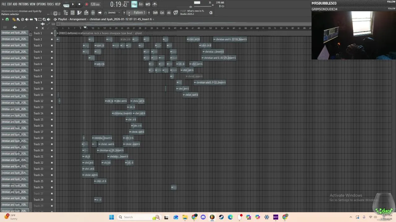Mute Track 24 using its green dot

click(52, 175)
